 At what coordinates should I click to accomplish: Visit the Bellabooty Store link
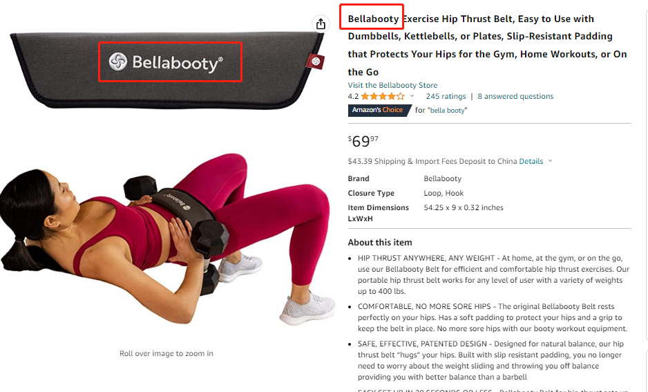coord(392,85)
